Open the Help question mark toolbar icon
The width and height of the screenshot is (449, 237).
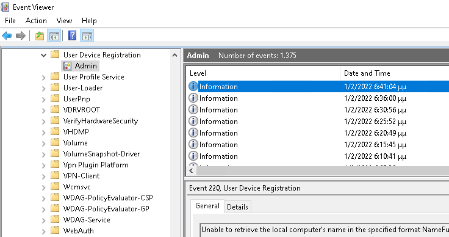(x=72, y=36)
